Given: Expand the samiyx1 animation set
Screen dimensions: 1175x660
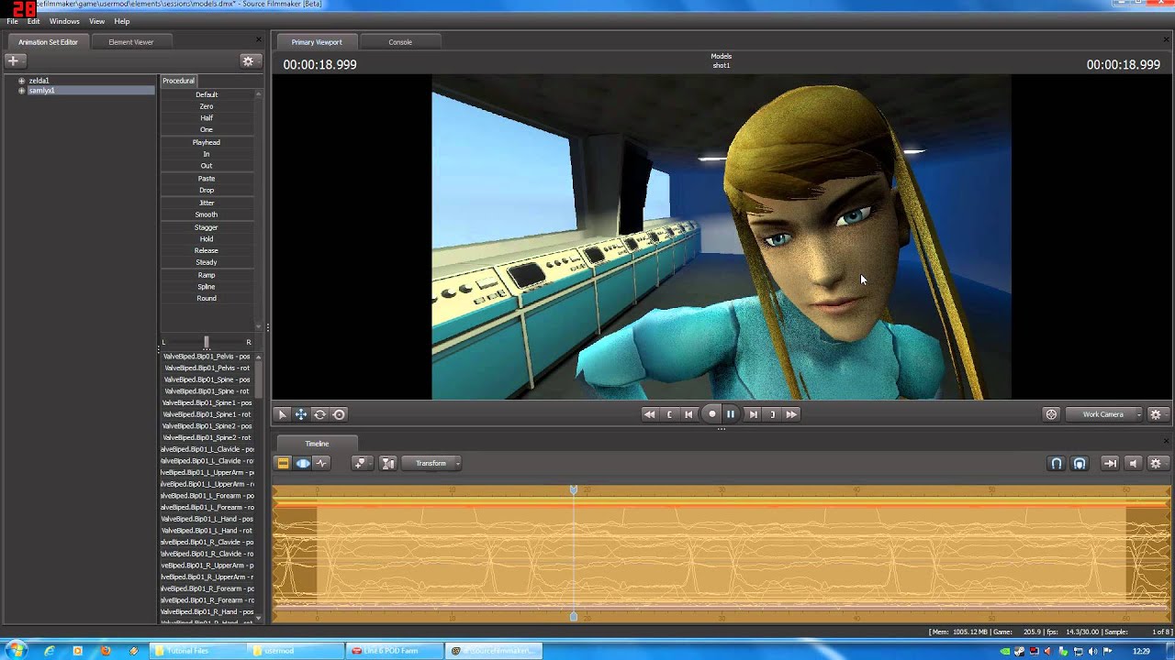Looking at the screenshot, I should tap(21, 91).
